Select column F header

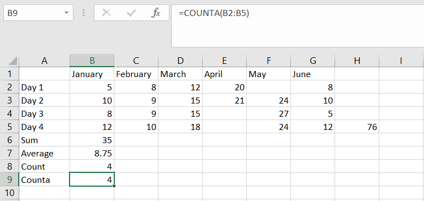268,61
